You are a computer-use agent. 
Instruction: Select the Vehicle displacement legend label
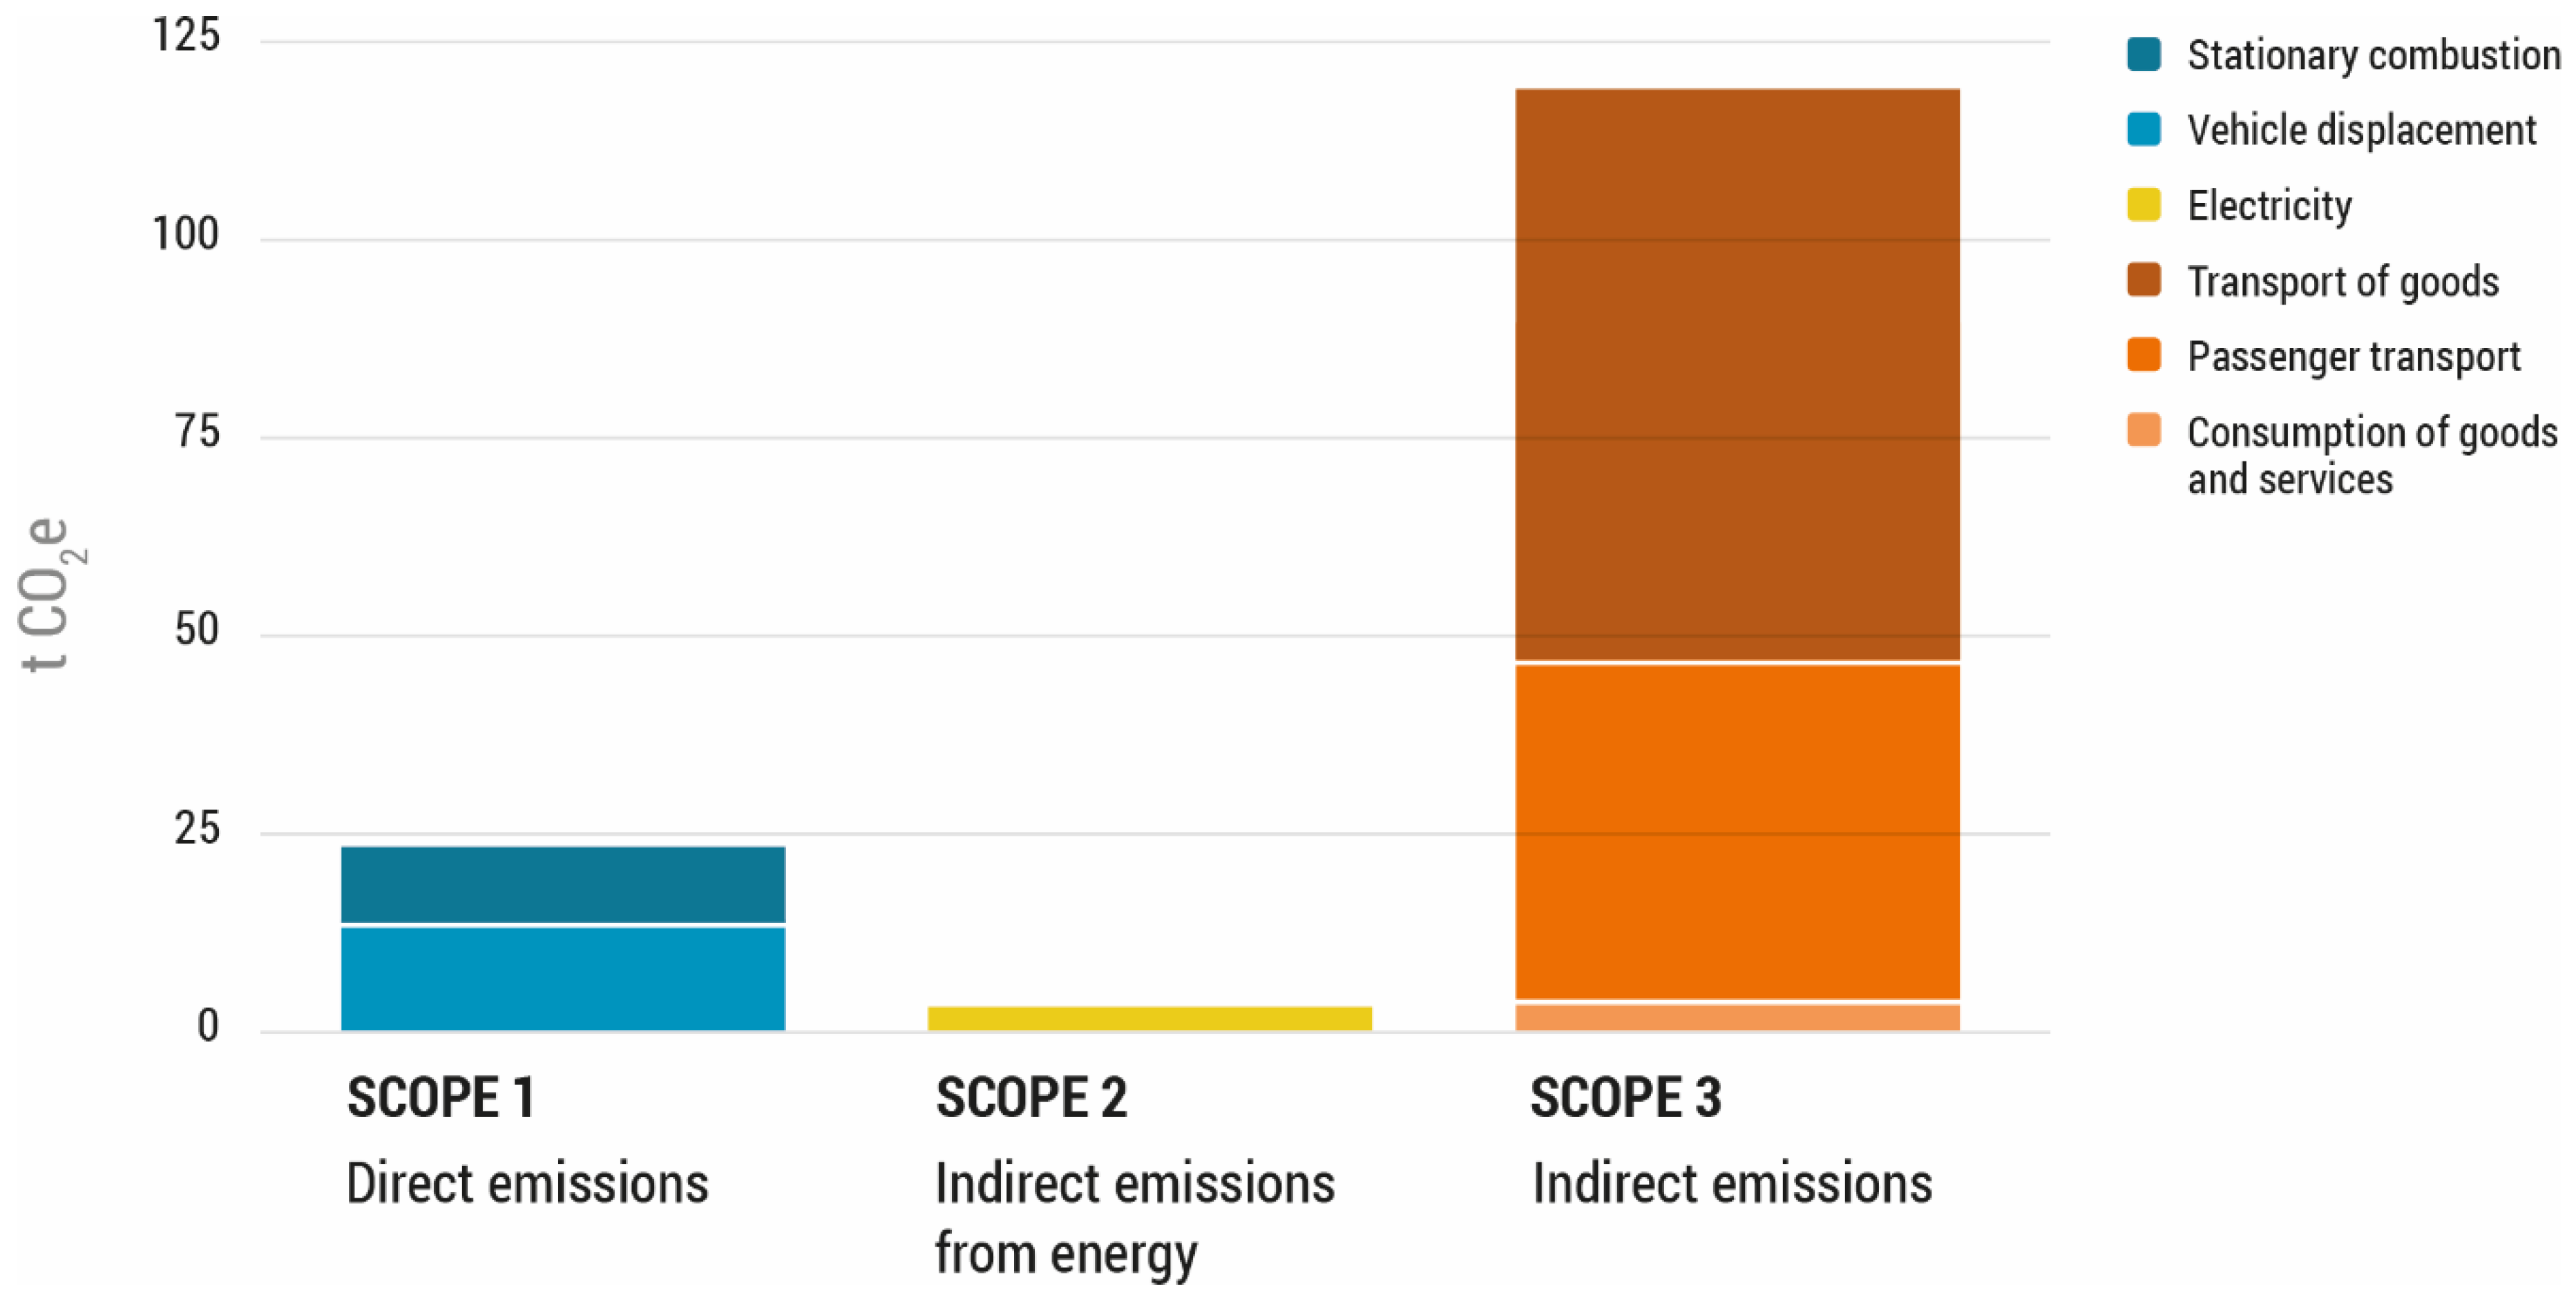(2361, 130)
